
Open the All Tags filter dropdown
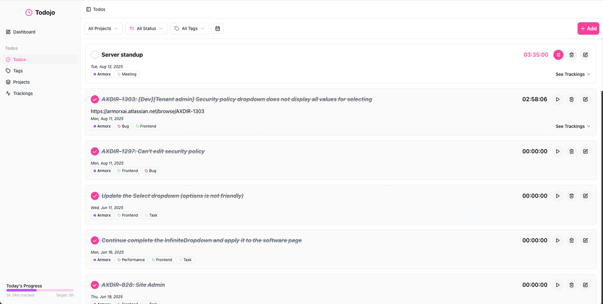pos(189,29)
